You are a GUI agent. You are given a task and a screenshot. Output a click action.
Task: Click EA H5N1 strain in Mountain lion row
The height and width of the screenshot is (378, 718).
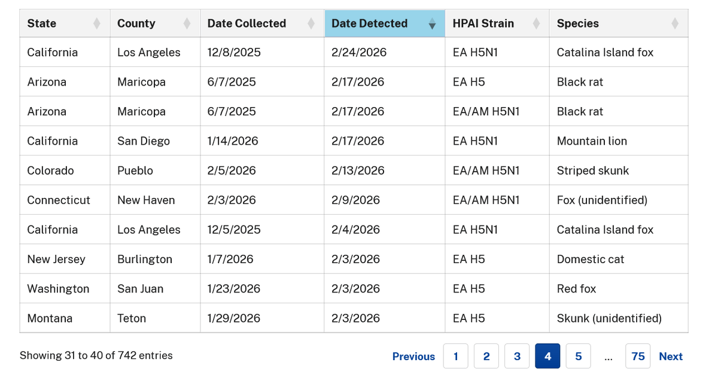[x=497, y=141]
